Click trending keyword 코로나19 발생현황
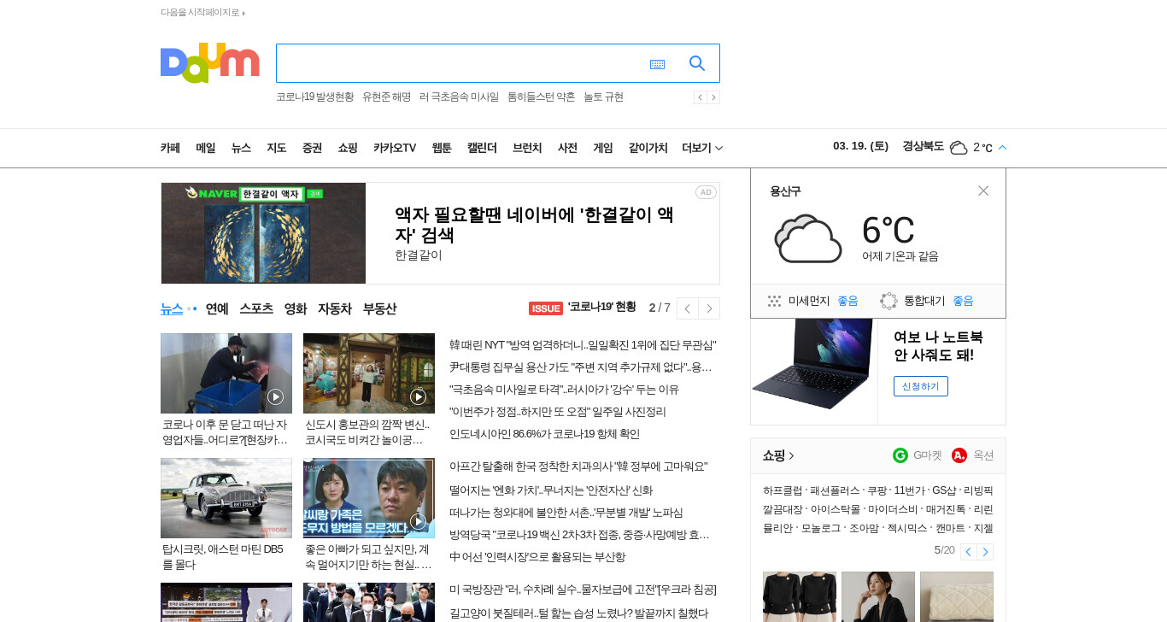1167x622 pixels. 314,97
